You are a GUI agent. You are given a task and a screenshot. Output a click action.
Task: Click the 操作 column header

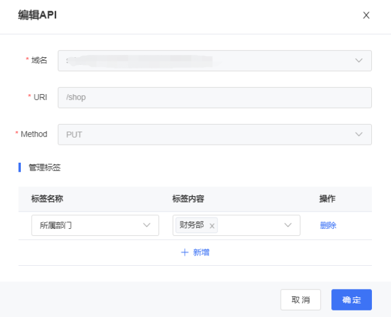[x=328, y=199]
